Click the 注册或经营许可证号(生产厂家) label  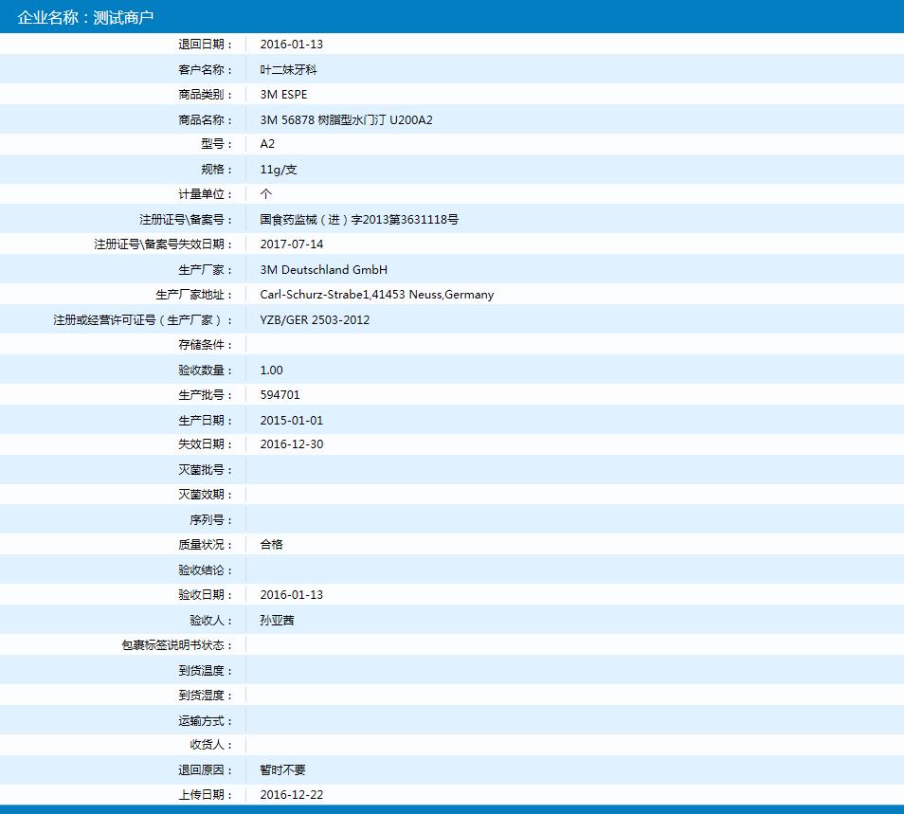click(x=142, y=320)
